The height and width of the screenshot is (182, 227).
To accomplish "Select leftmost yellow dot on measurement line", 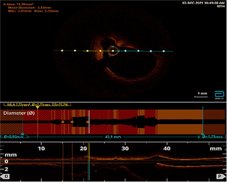I will [x=62, y=51].
